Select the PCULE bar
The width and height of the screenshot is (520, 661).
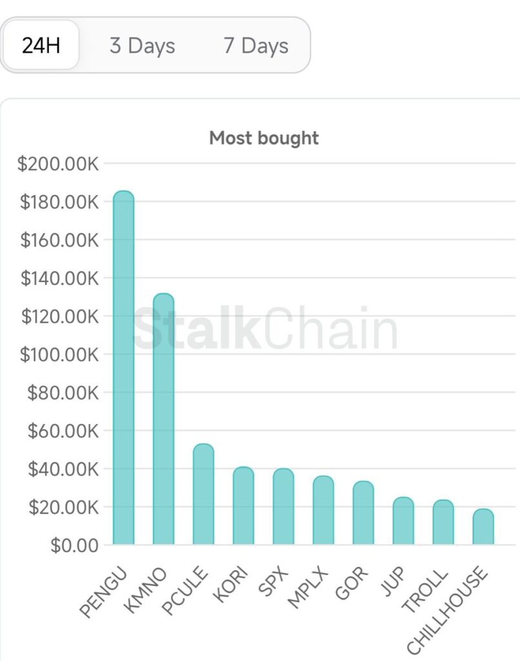pyautogui.click(x=203, y=494)
